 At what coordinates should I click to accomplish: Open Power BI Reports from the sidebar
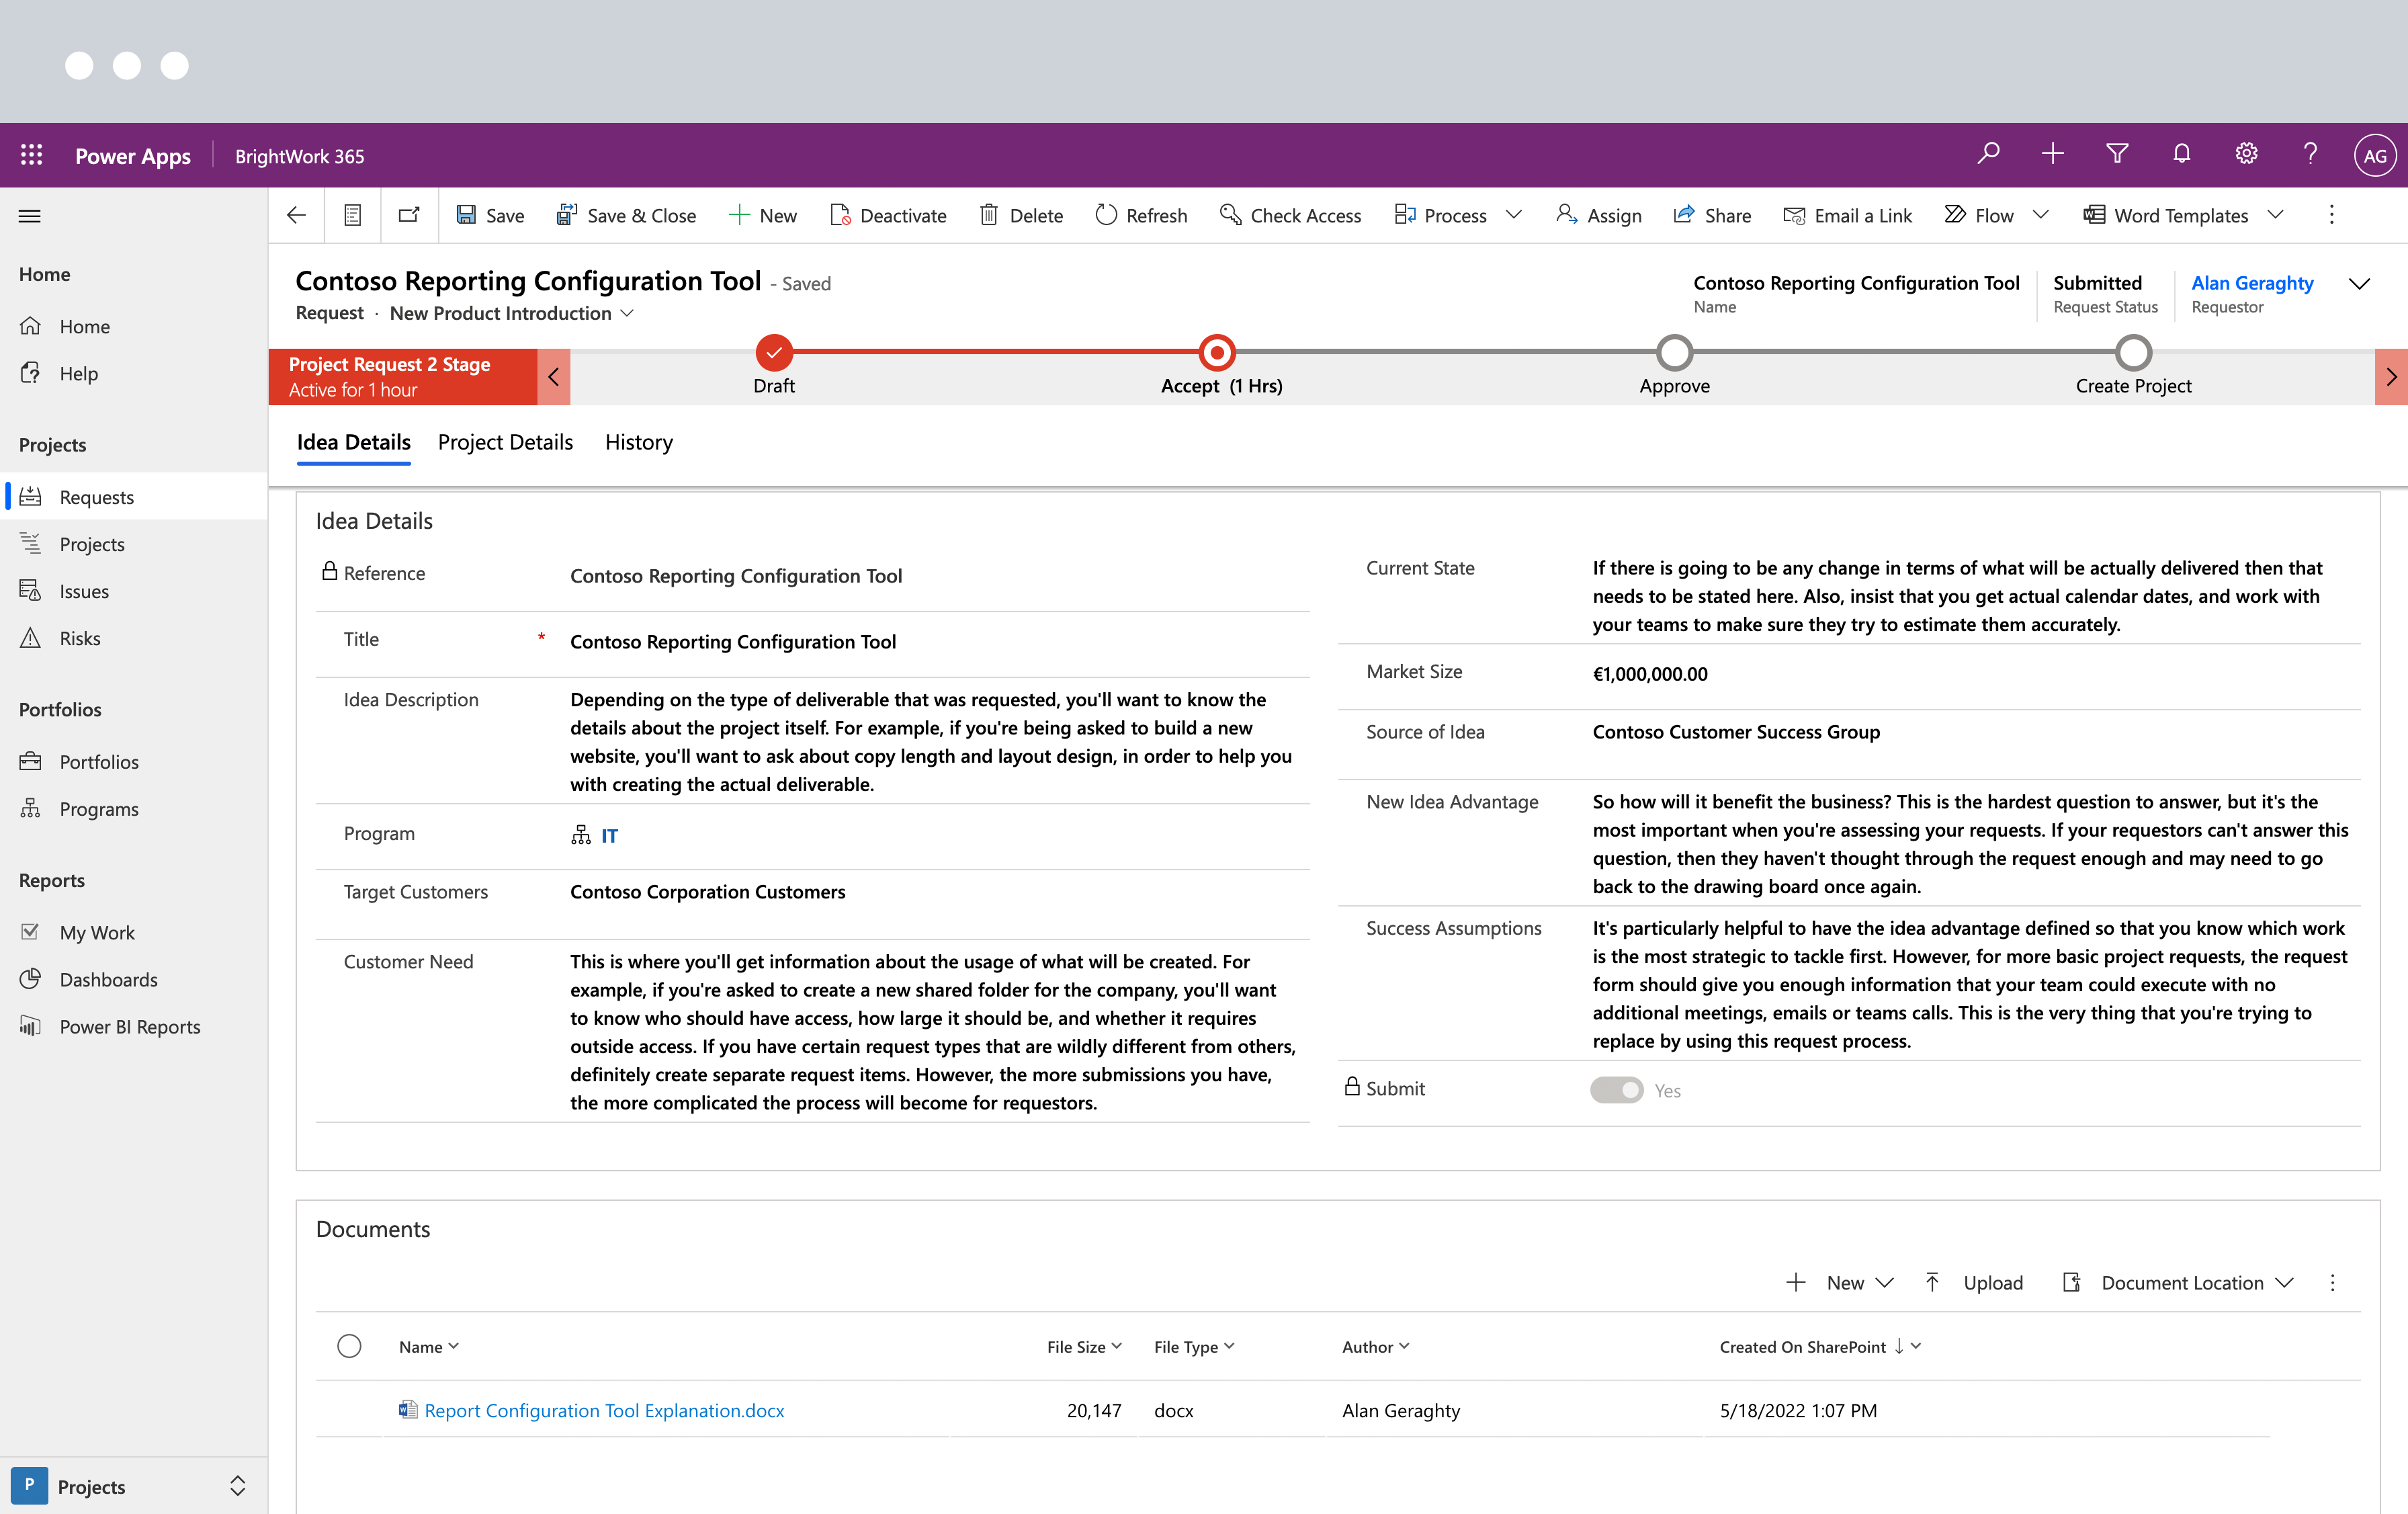click(130, 1026)
